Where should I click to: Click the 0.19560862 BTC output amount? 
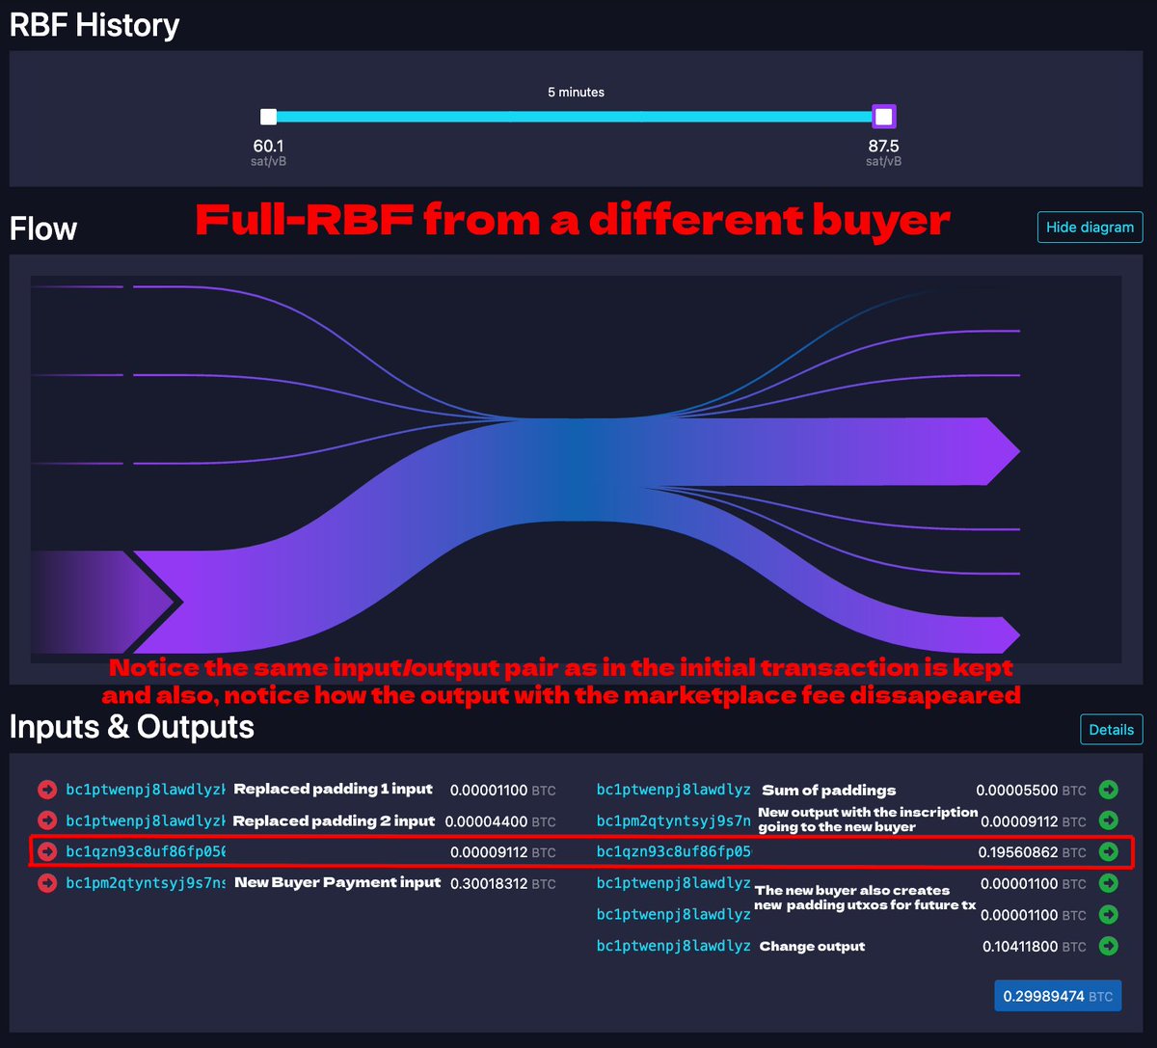pos(1032,852)
